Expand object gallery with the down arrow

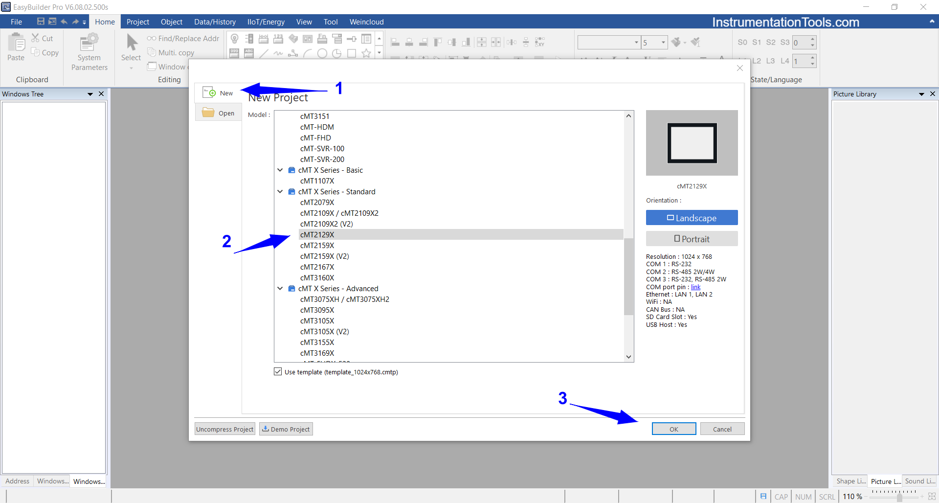(379, 53)
